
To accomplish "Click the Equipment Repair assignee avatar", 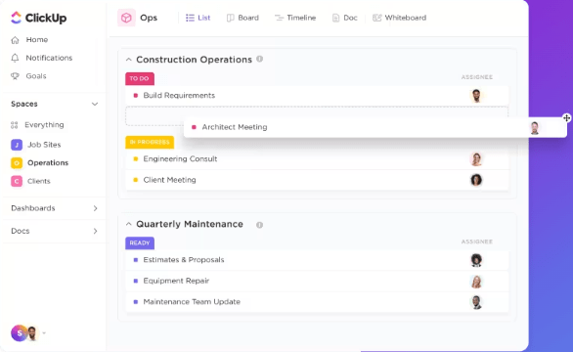I will (476, 282).
